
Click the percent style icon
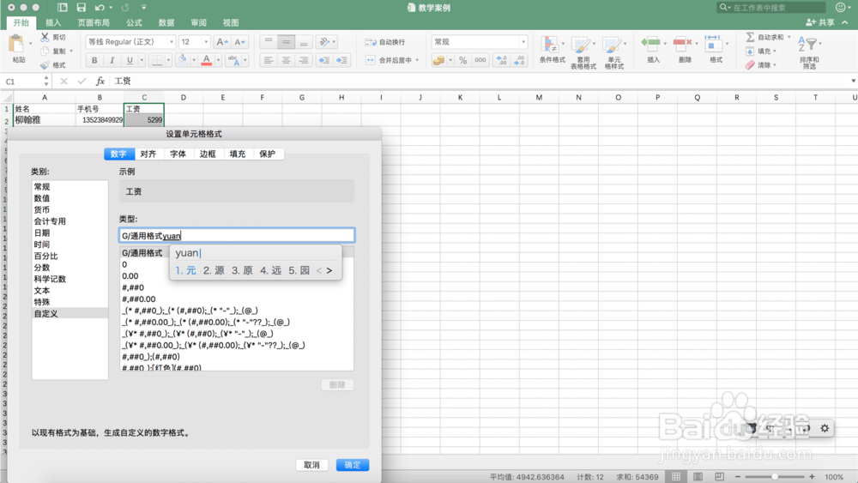pyautogui.click(x=463, y=60)
